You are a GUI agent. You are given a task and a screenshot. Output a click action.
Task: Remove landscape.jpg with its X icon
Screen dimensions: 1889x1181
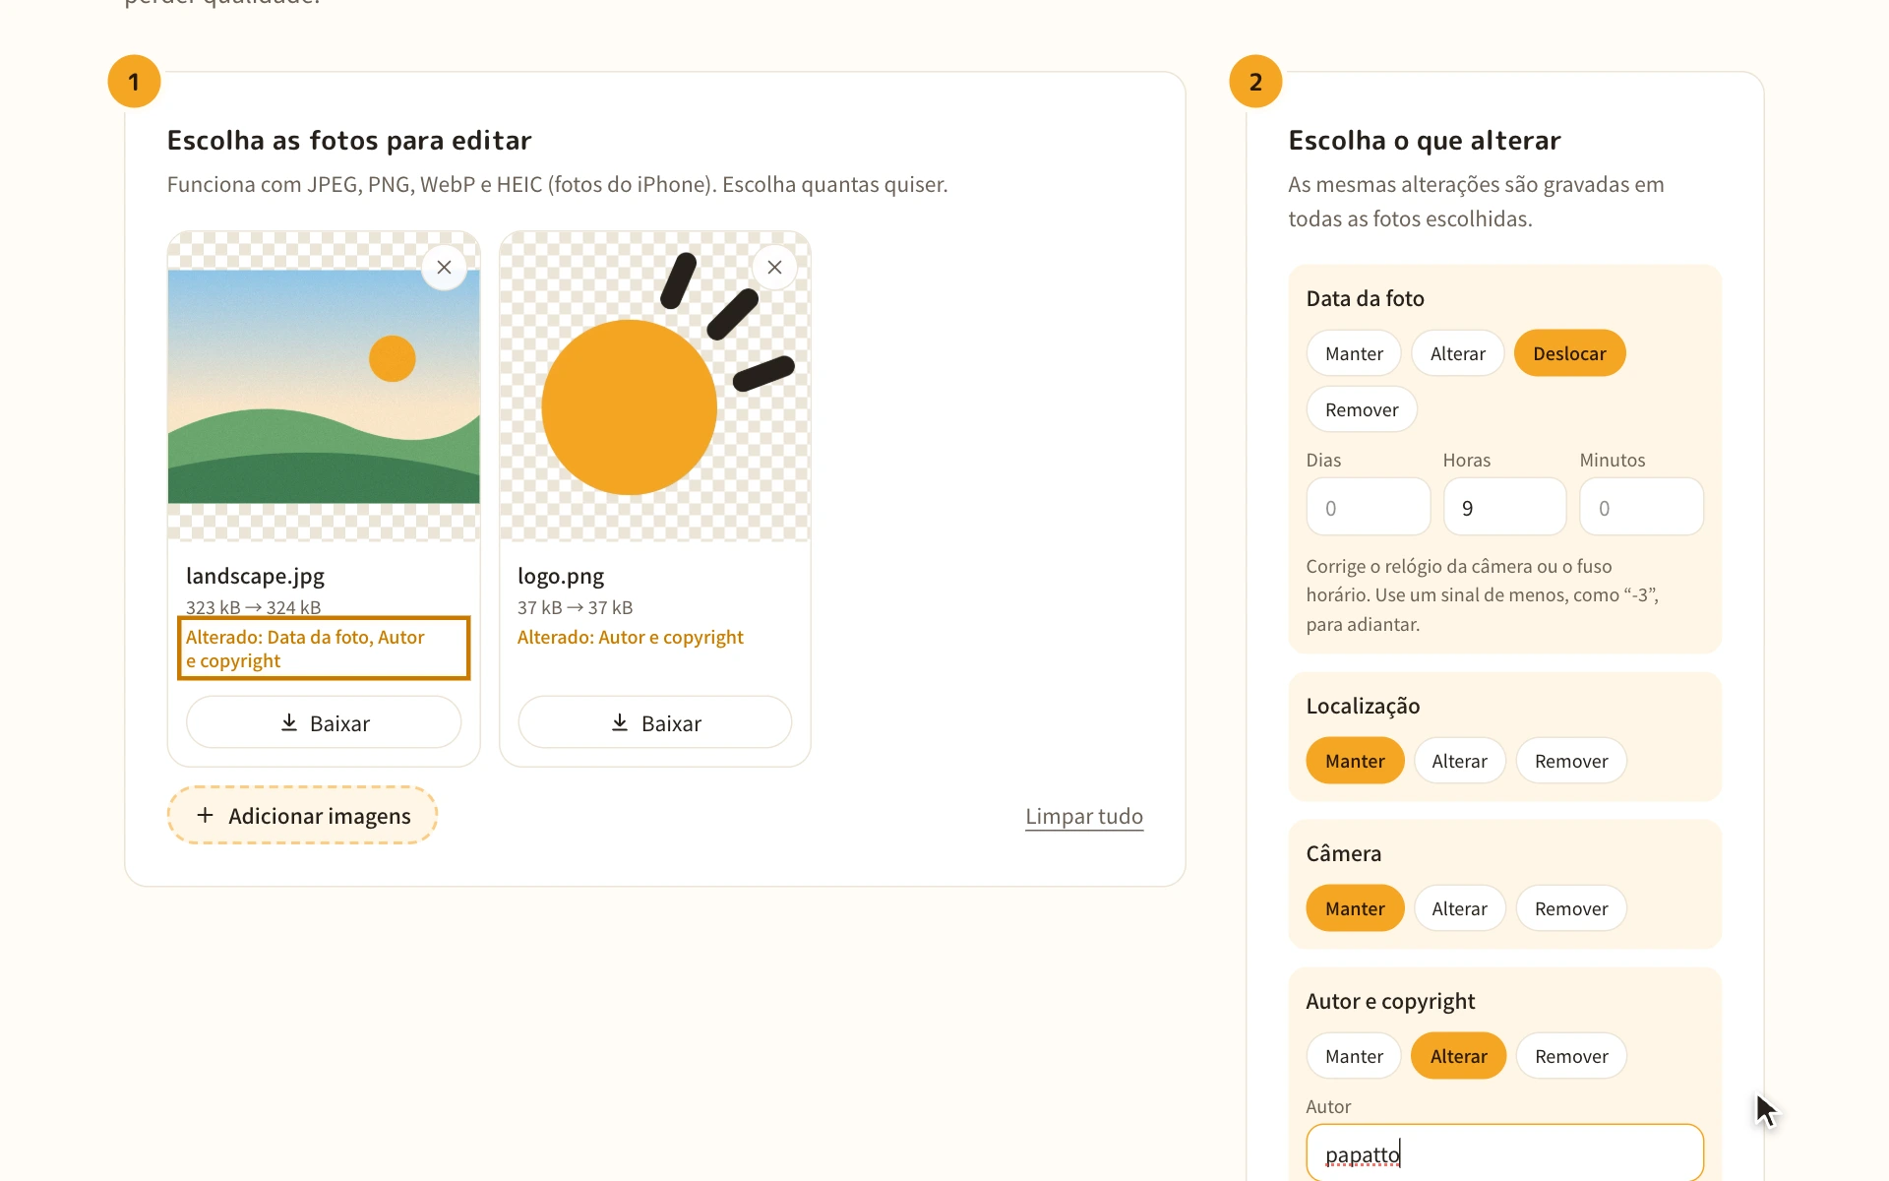coord(444,268)
